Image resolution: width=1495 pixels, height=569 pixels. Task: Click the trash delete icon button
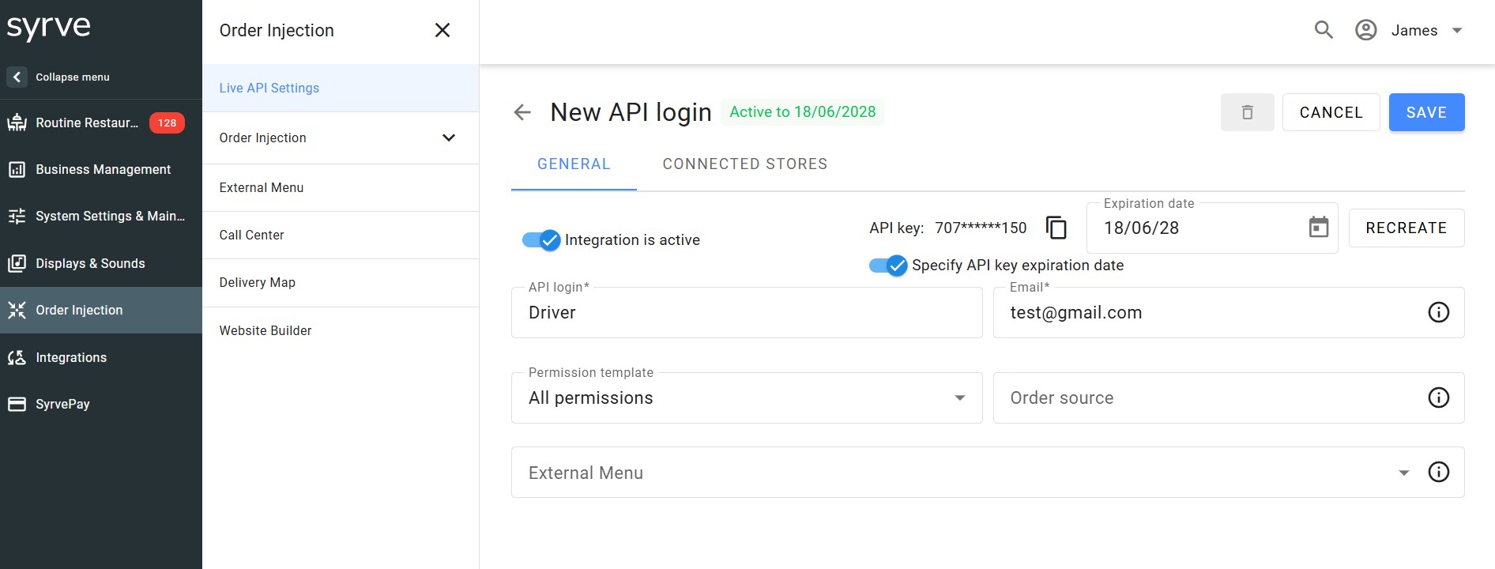tap(1248, 112)
